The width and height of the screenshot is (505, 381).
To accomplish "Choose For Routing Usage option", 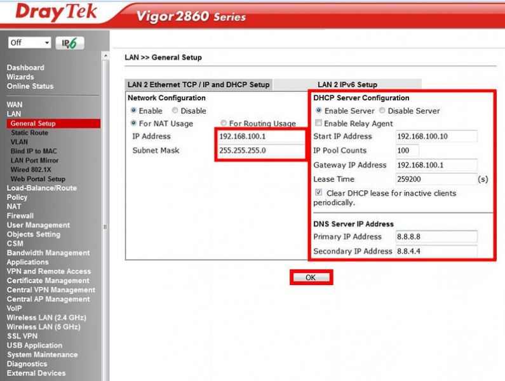I will pyautogui.click(x=224, y=123).
